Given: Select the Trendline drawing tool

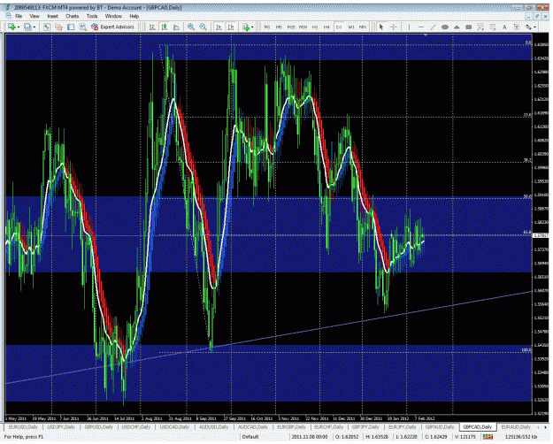Looking at the screenshot, I should tap(433, 27).
